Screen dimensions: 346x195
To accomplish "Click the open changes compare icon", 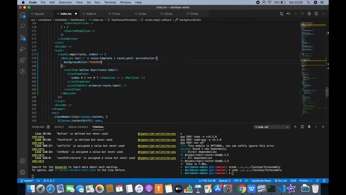I will 281,14.
